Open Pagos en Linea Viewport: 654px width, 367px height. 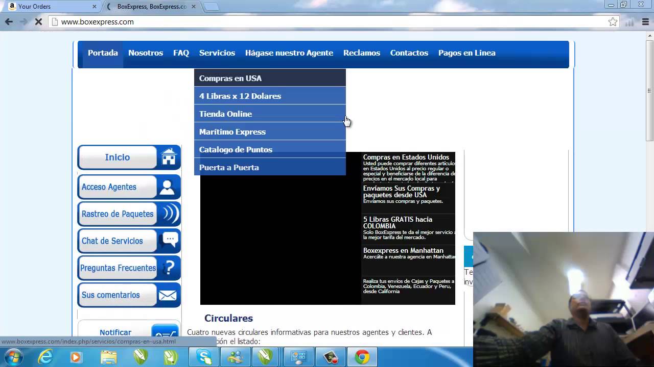467,53
